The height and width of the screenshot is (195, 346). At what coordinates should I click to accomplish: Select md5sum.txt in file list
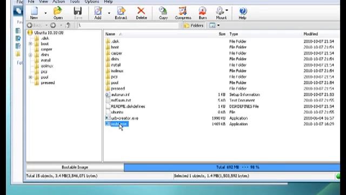121,100
